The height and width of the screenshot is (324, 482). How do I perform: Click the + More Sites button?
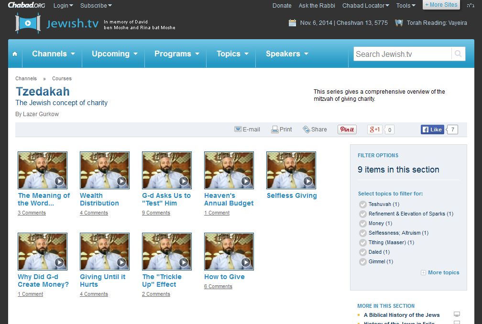441,5
